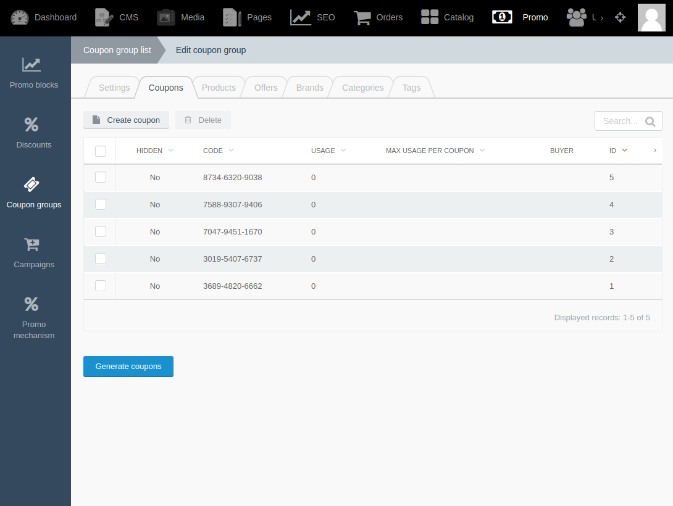Open the user avatar profile picture
The width and height of the screenshot is (673, 506).
point(651,17)
